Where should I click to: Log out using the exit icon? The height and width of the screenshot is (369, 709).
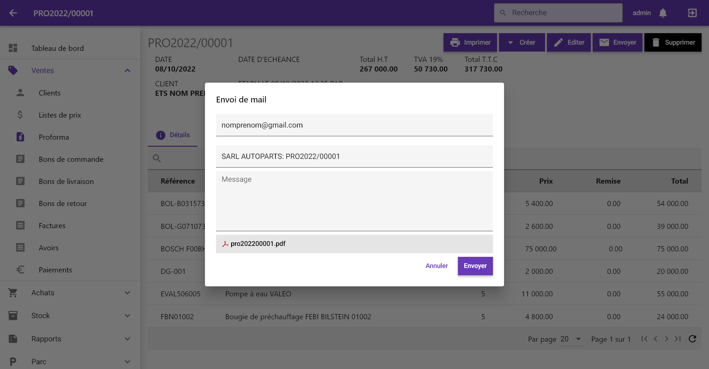pyautogui.click(x=692, y=13)
